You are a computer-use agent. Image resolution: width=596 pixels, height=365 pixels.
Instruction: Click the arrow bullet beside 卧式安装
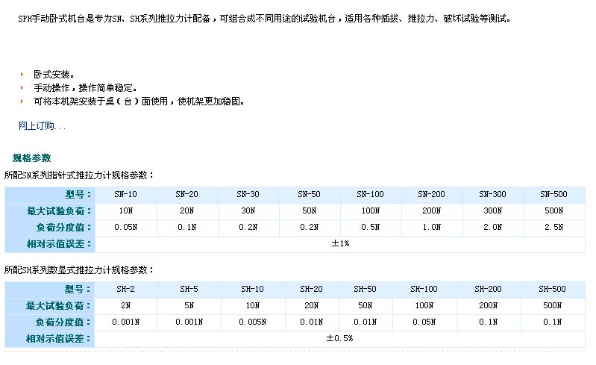[x=22, y=74]
